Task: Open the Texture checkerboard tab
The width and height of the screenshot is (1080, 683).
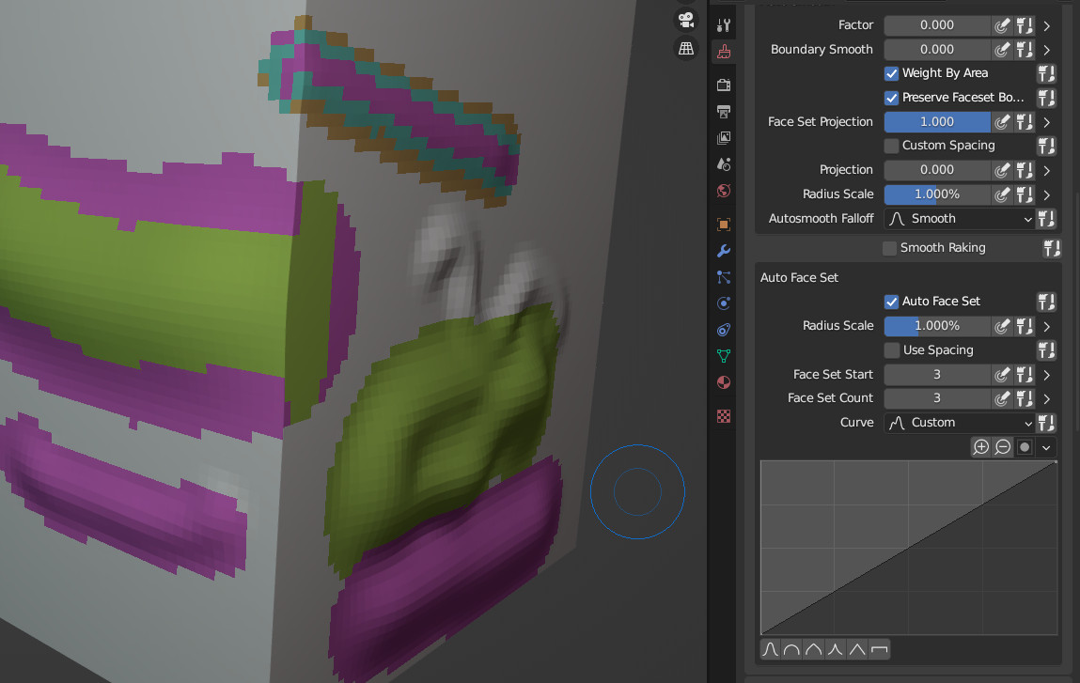Action: (723, 416)
